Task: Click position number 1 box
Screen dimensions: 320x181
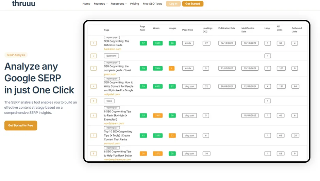Action: tap(94, 43)
